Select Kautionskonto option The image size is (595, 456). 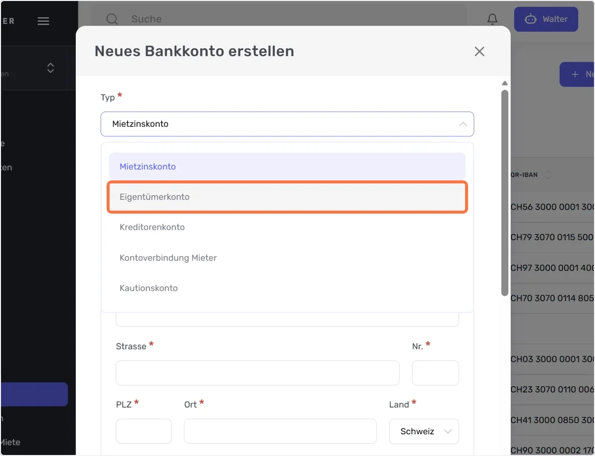[287, 288]
